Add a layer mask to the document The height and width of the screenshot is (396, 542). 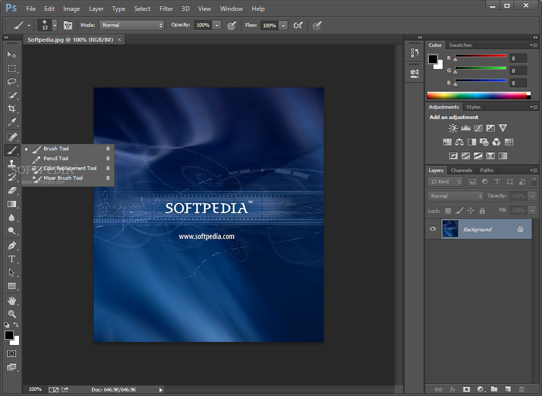tap(466, 389)
